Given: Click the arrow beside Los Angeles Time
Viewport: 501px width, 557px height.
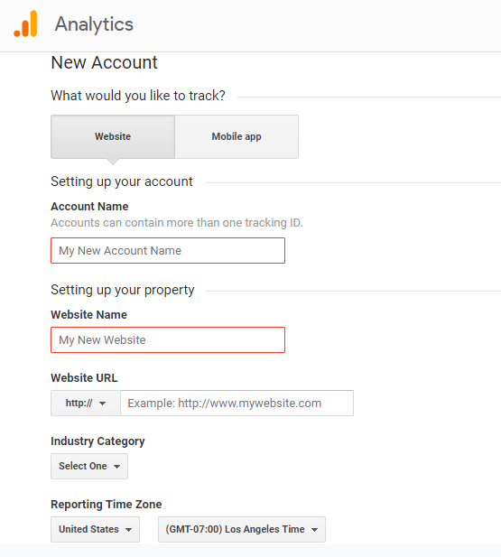Looking at the screenshot, I should point(314,530).
